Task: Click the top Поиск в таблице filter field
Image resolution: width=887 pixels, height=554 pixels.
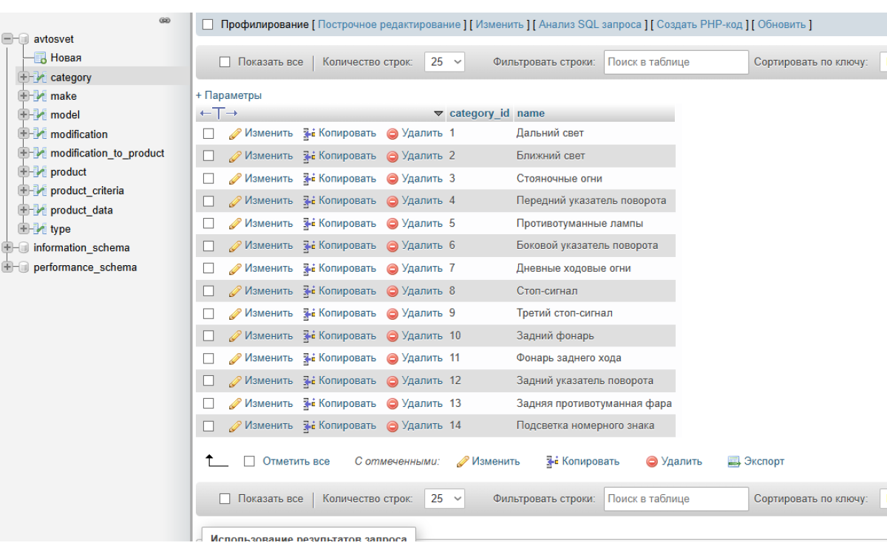Action: pos(676,63)
